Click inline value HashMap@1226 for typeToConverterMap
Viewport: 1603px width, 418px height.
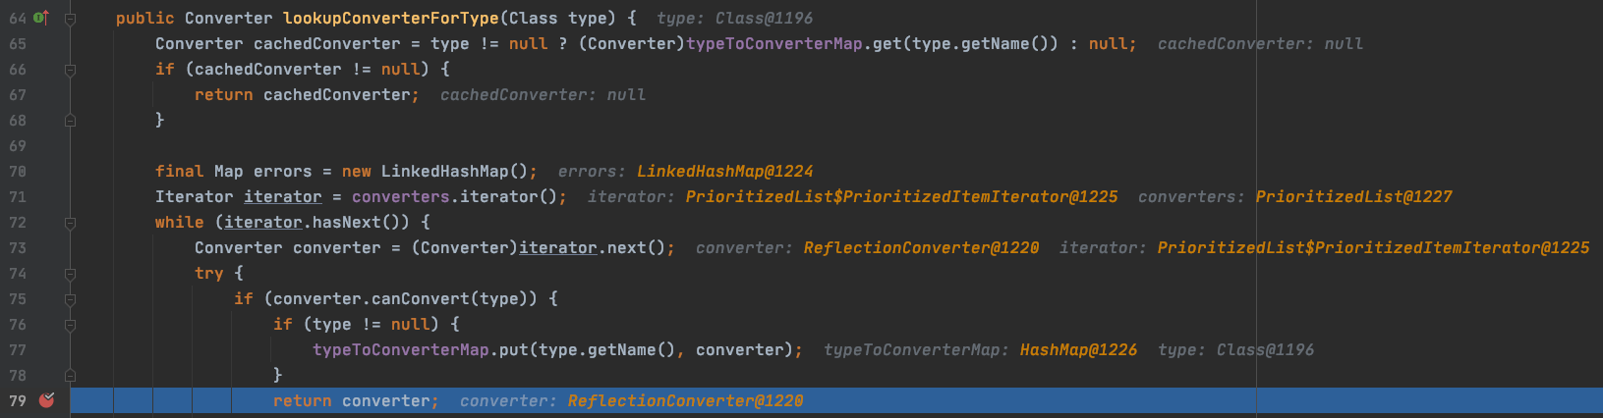[x=1078, y=350]
